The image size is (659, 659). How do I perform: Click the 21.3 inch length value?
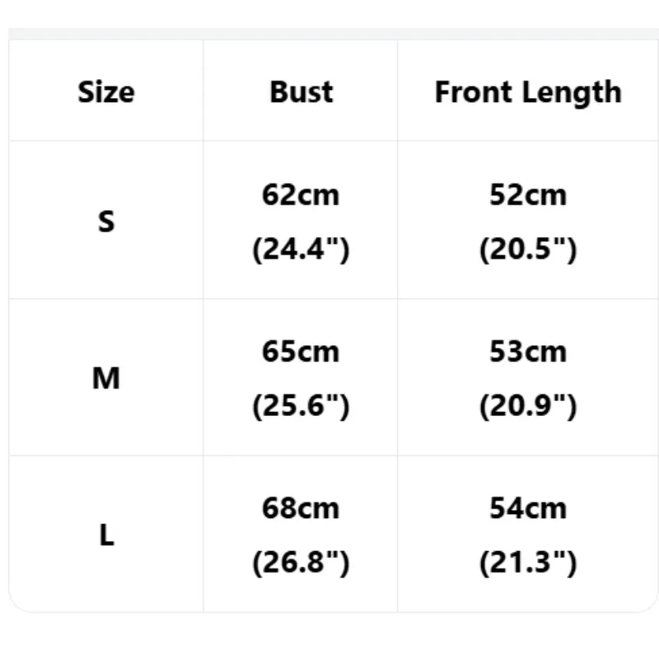528,563
